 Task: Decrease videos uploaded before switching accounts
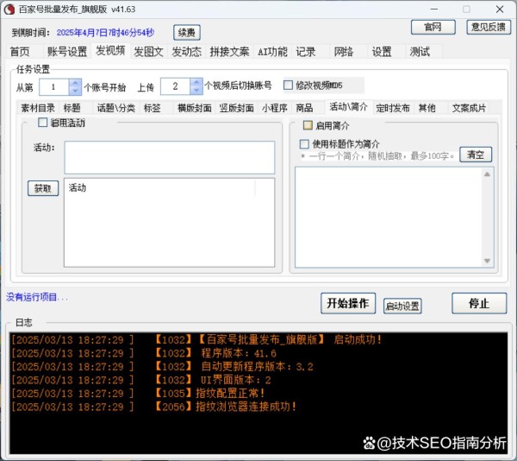pyautogui.click(x=196, y=91)
